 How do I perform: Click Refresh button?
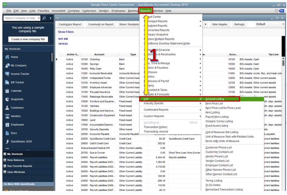tap(239, 24)
